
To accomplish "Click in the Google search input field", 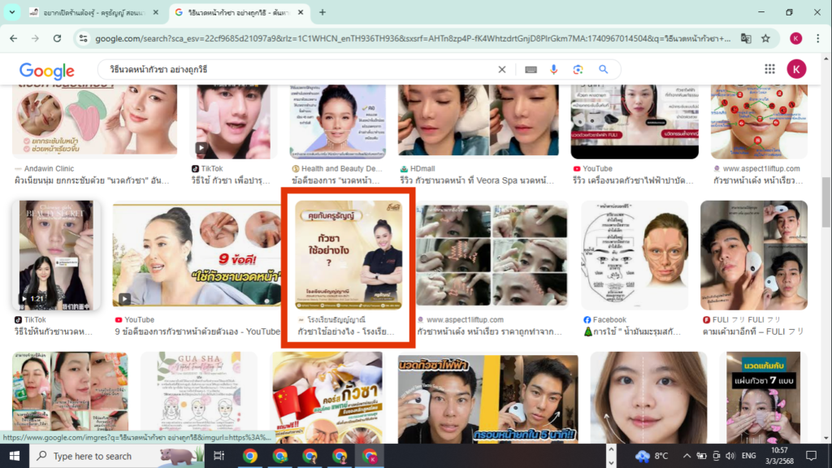I will pos(292,70).
